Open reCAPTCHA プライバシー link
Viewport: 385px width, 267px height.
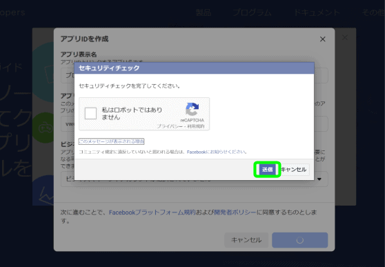pos(170,126)
